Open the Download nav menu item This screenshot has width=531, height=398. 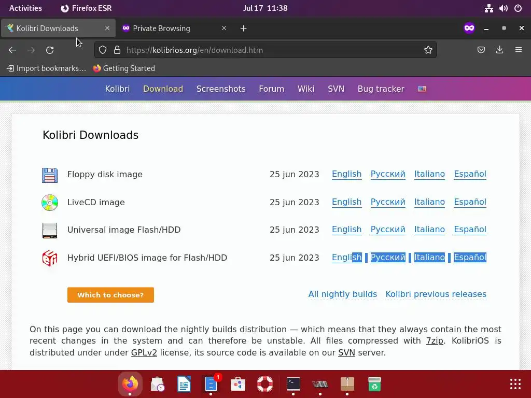coord(163,89)
